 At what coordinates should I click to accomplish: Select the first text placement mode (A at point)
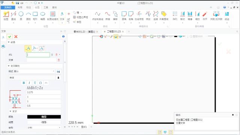(28, 48)
